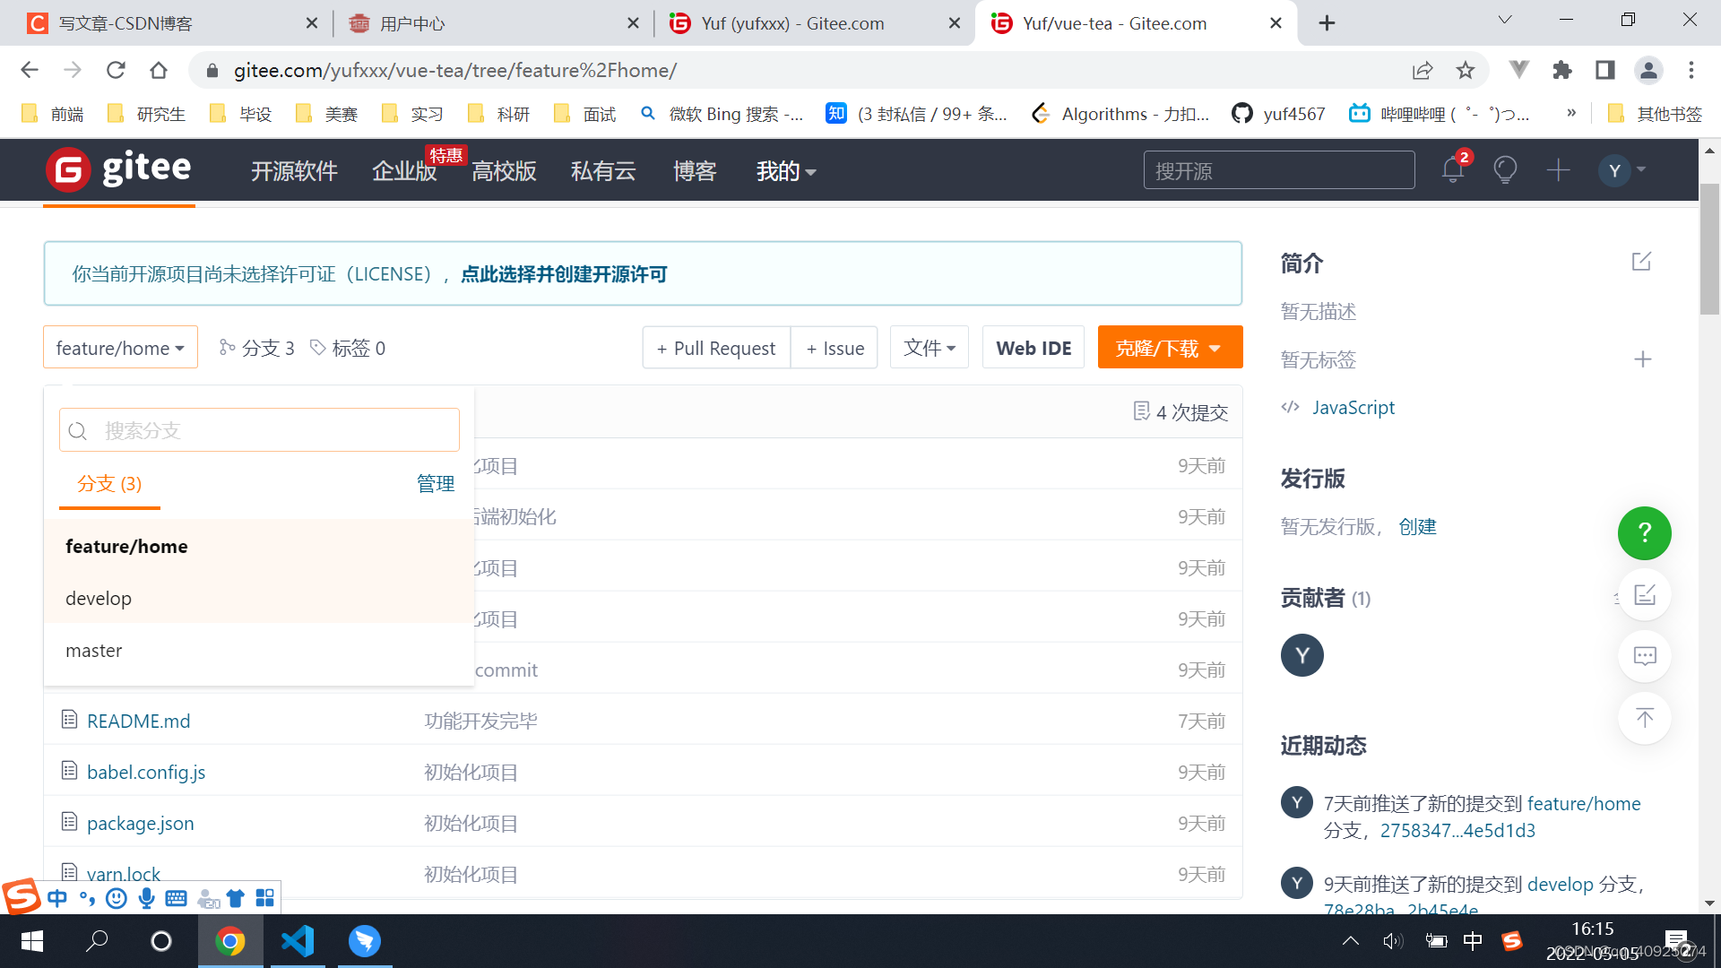Viewport: 1721px width, 968px height.
Task: Toggle the browser side panel icon
Action: [1604, 70]
